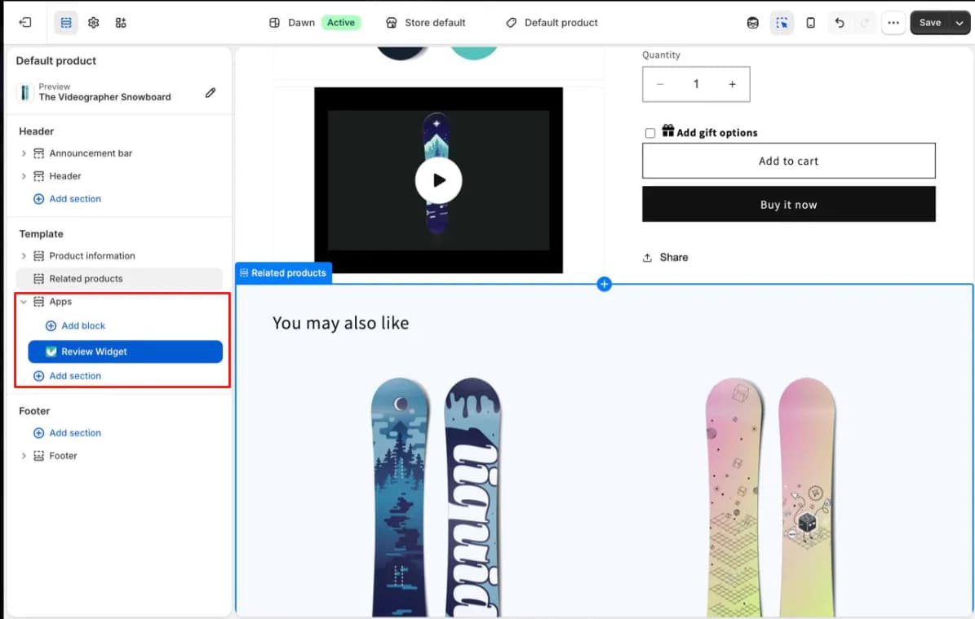This screenshot has height=619, width=975.
Task: Select the Header section tree item
Action: tap(65, 176)
